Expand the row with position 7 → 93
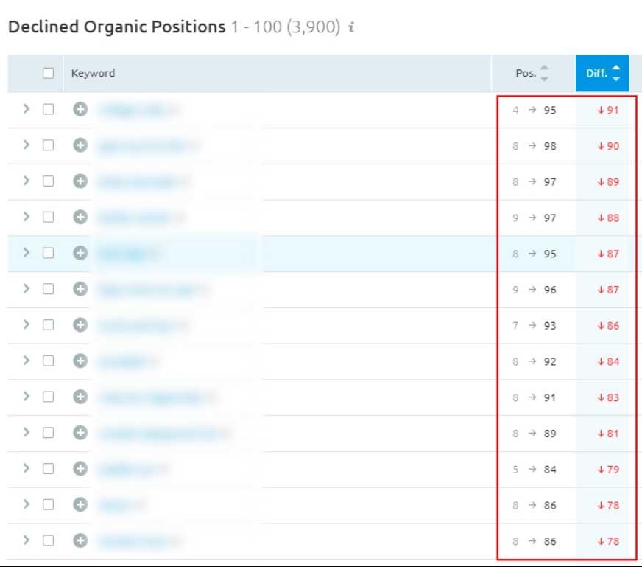The image size is (642, 567). 27,324
